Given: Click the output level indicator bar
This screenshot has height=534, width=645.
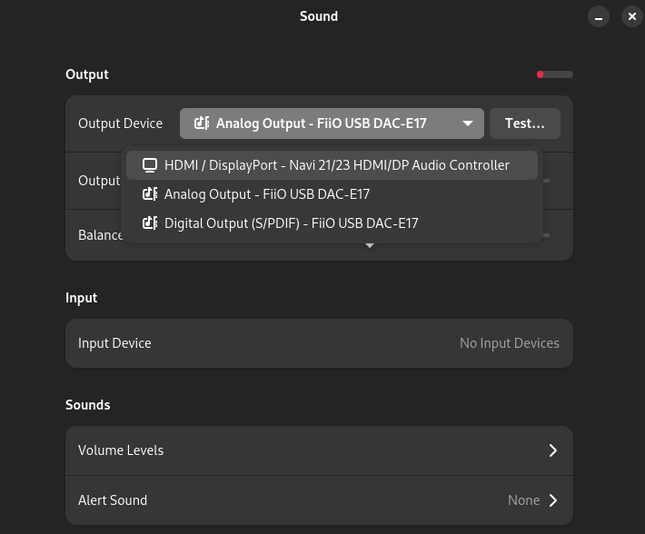Looking at the screenshot, I should click(555, 74).
